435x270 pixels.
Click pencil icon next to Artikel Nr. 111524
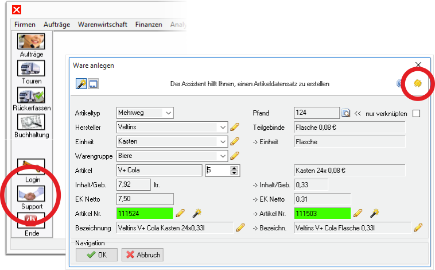(180, 213)
